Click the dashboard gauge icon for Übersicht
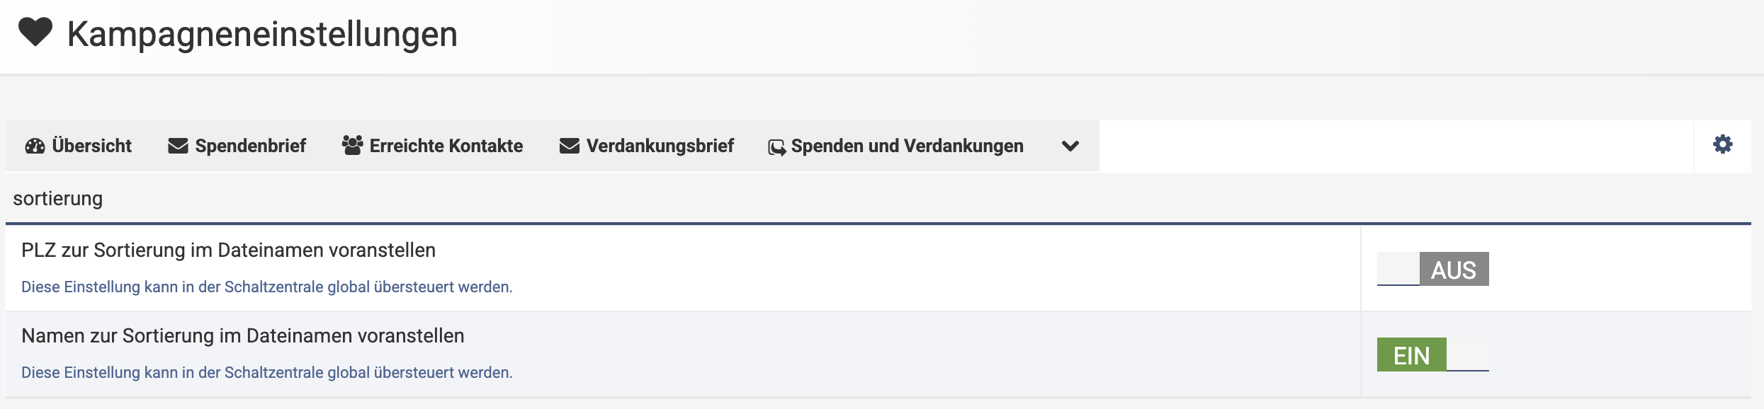This screenshot has height=409, width=1764. coord(35,146)
